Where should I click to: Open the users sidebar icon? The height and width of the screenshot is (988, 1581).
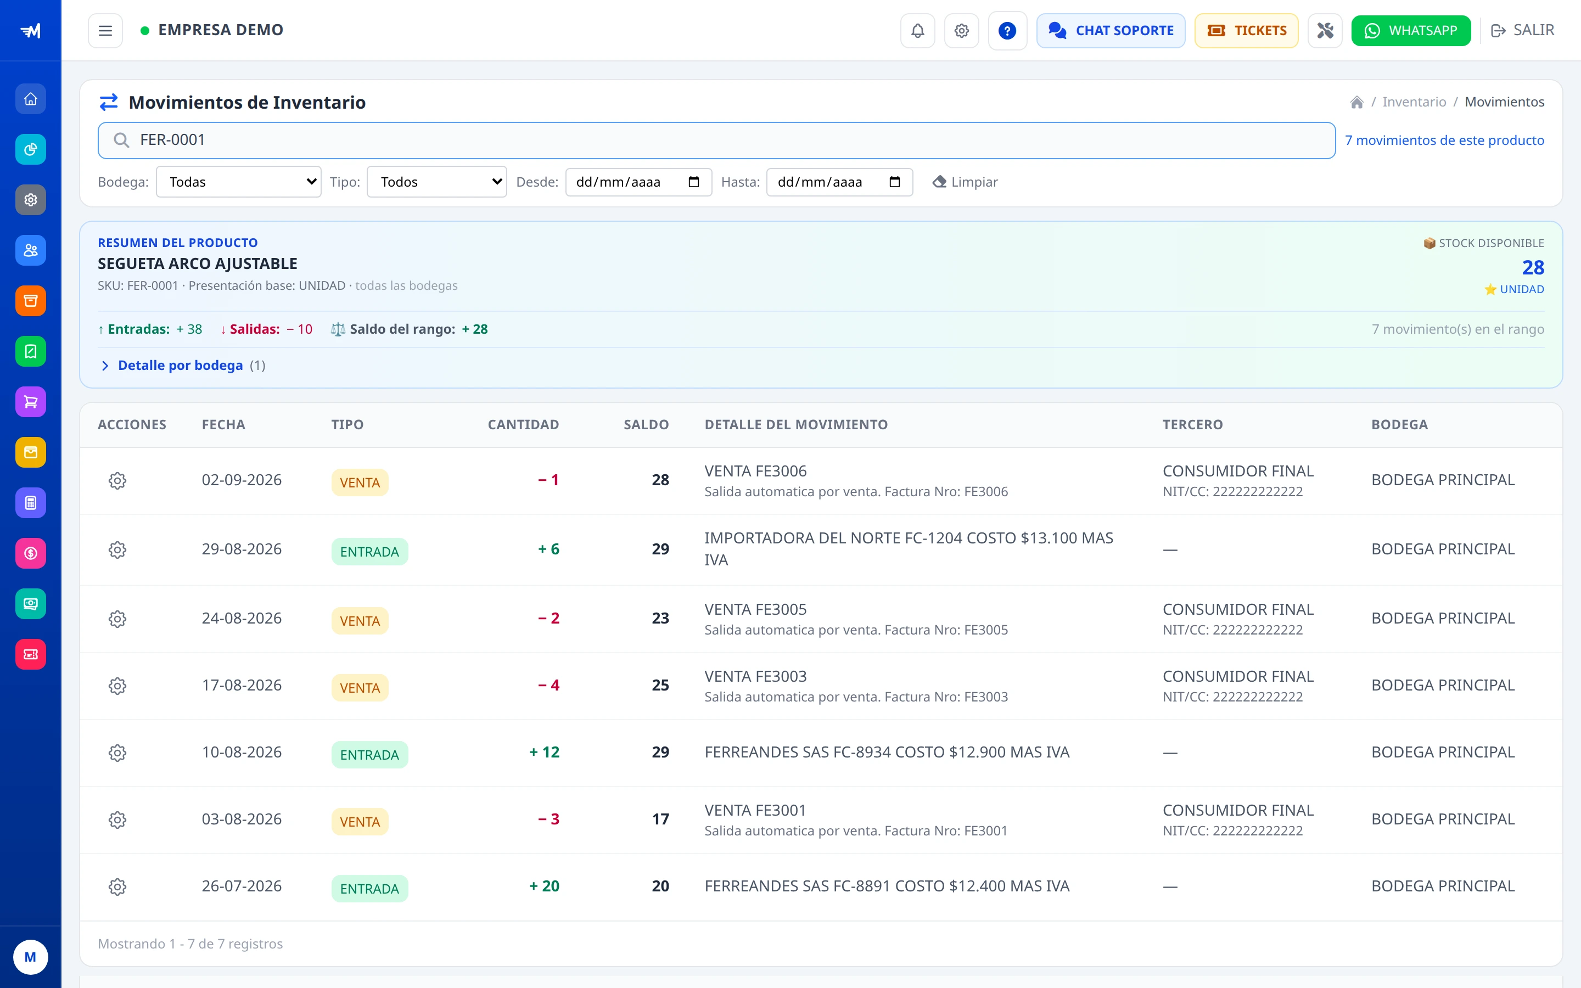coord(31,250)
